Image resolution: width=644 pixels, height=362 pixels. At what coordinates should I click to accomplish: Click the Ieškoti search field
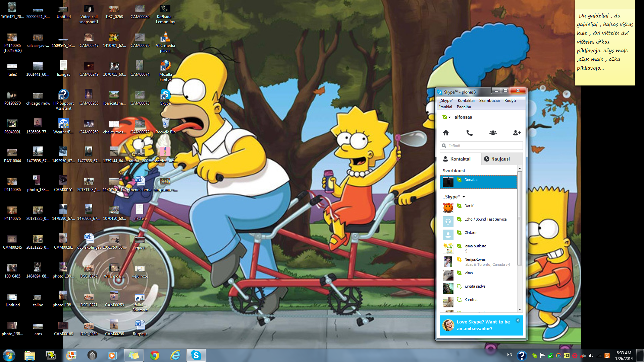click(481, 146)
